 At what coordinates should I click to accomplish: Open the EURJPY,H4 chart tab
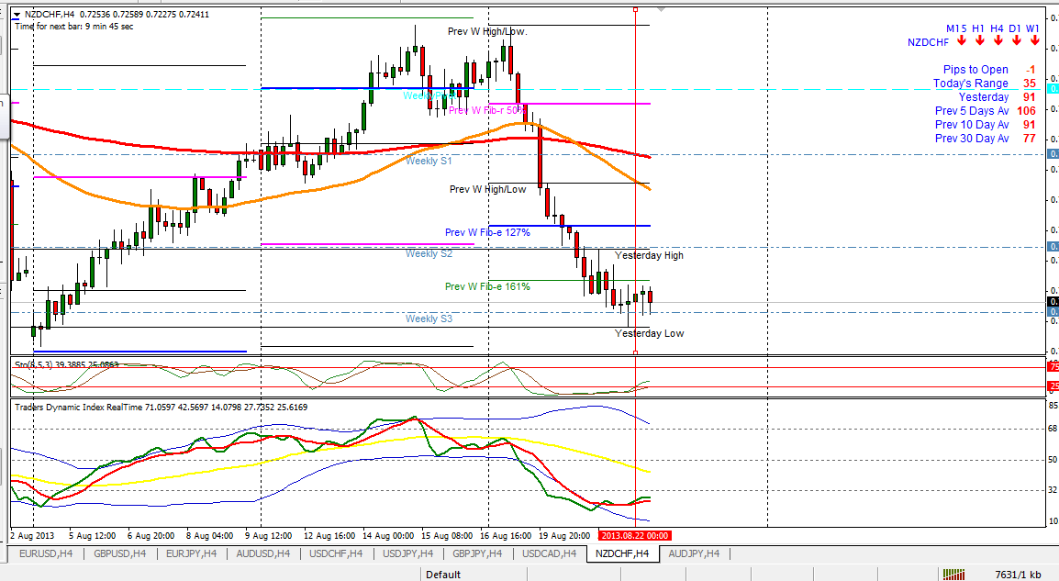tap(191, 553)
